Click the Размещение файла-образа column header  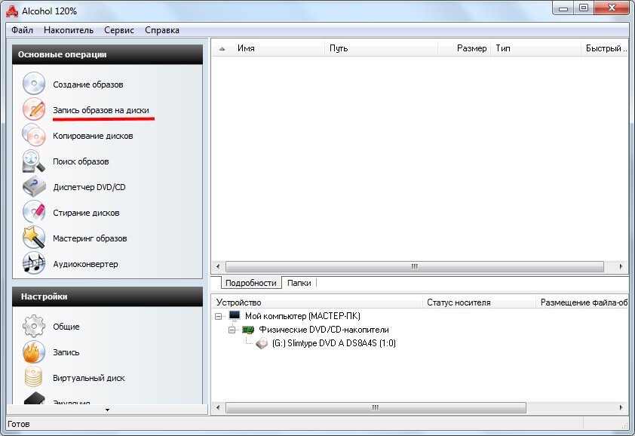(582, 302)
